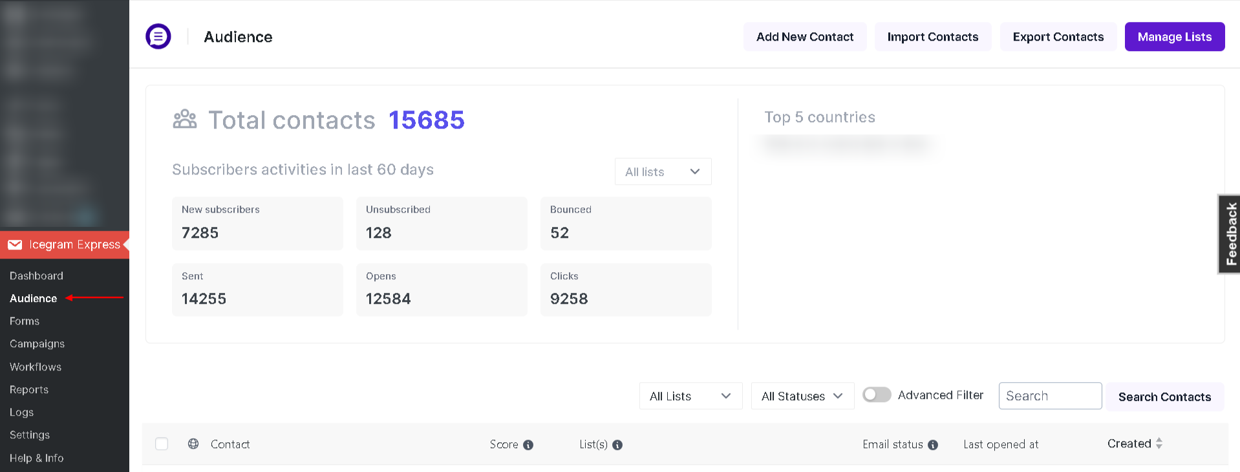This screenshot has width=1240, height=472.
Task: Click the List(s) column header
Action: (x=593, y=444)
